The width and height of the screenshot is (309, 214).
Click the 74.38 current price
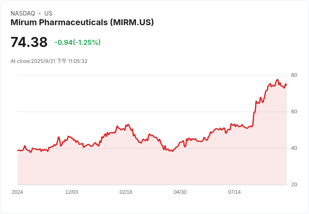(29, 42)
